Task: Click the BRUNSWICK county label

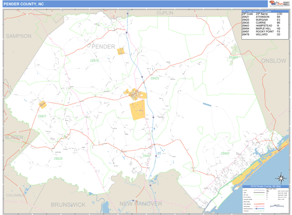Action: tap(68, 204)
